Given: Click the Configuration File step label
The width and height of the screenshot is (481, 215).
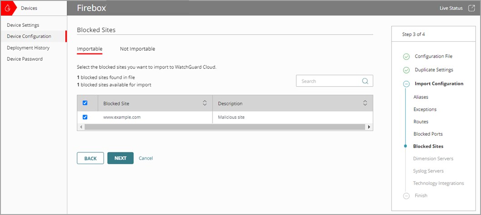Looking at the screenshot, I should pos(433,56).
